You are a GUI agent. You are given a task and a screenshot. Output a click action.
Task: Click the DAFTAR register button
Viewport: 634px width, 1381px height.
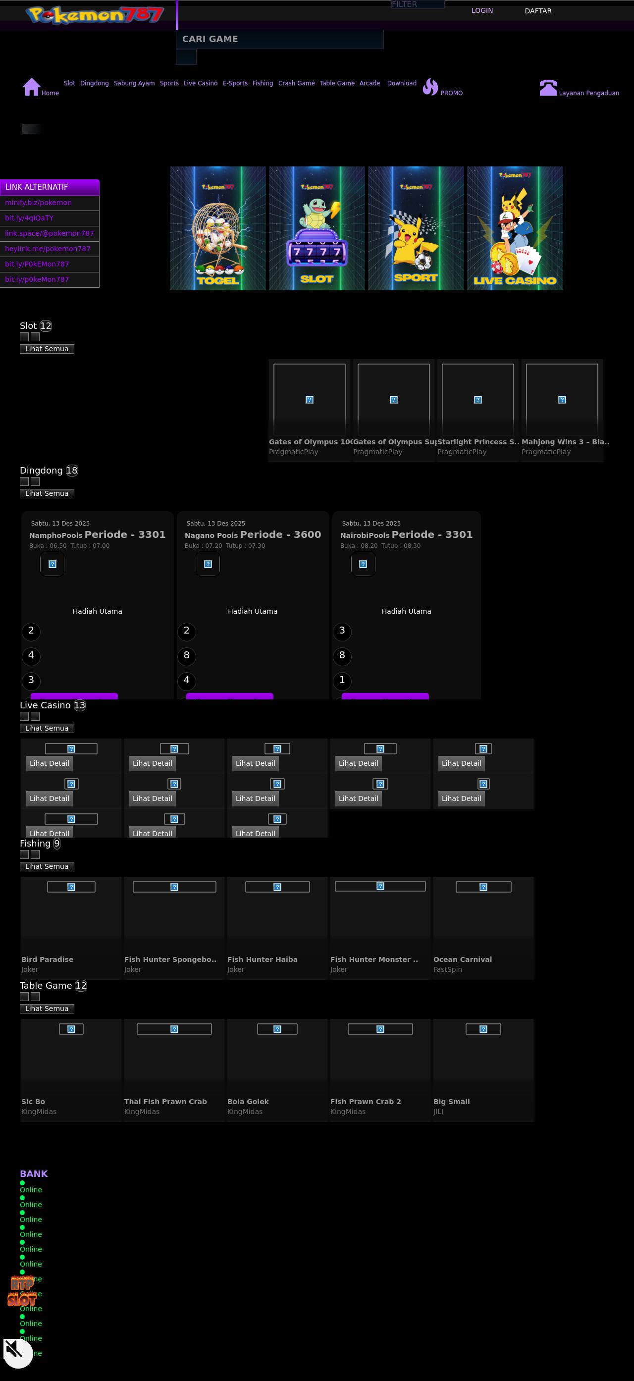[537, 11]
